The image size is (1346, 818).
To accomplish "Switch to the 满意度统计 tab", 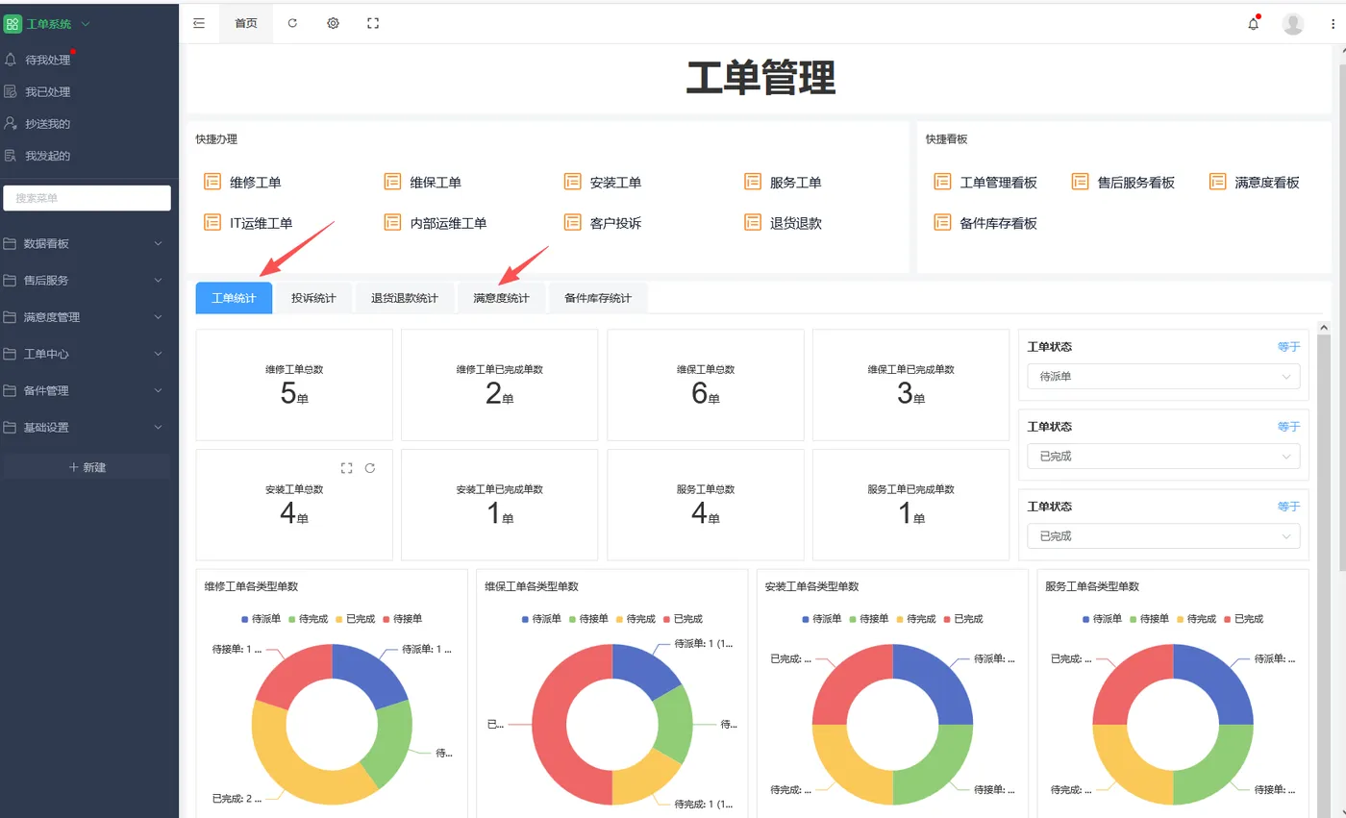I will (x=500, y=297).
